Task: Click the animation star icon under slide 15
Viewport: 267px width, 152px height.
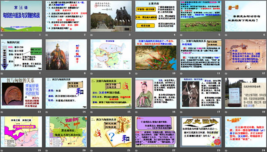Action: [x=91, y=112]
